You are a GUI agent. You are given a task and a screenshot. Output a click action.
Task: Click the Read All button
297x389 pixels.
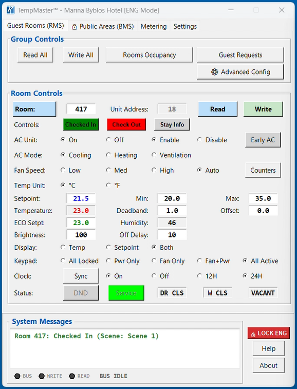[35, 55]
